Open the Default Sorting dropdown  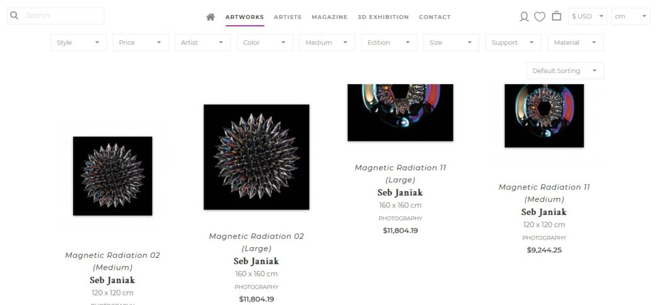[x=565, y=71]
